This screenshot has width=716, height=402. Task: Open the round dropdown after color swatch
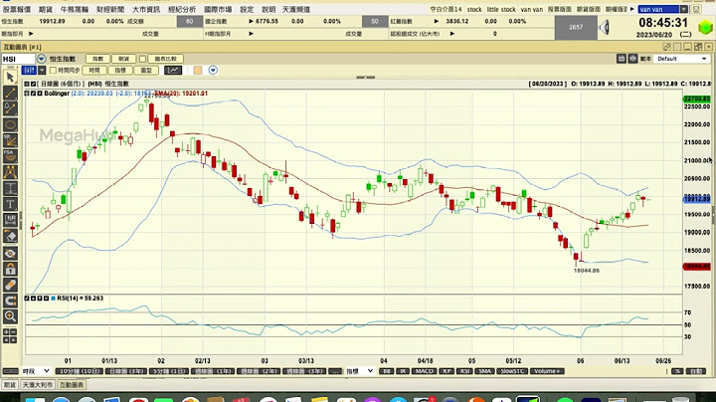pos(213,70)
